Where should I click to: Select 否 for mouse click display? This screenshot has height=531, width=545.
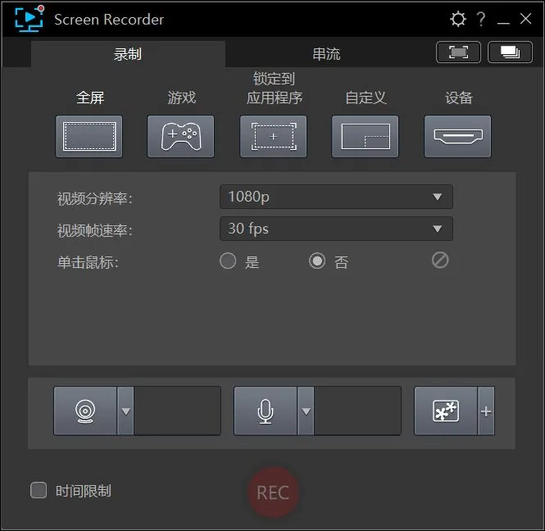coord(317,261)
